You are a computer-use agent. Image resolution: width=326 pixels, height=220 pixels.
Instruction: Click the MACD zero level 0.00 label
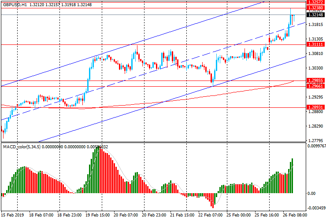(x=311, y=193)
